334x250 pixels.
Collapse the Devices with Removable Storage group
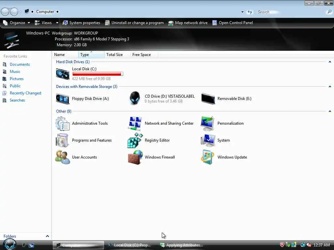(330, 87)
